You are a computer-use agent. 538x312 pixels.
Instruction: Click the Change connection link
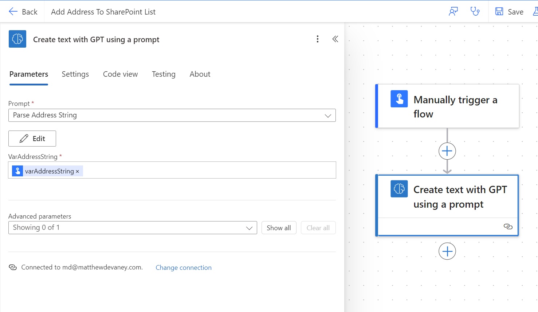[x=184, y=267]
